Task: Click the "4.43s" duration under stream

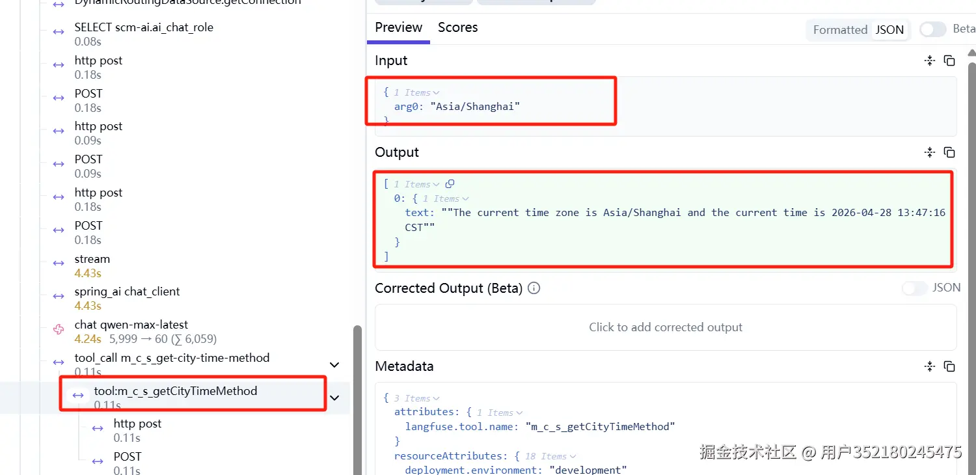Action: (88, 273)
